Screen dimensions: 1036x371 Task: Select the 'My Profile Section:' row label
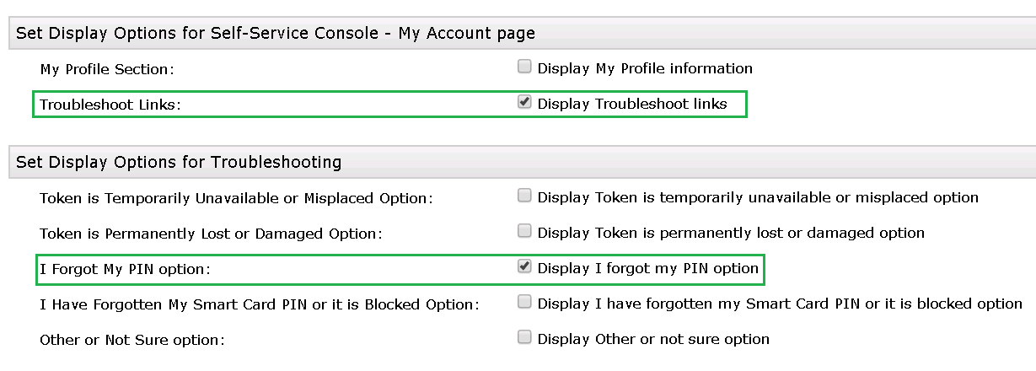(106, 69)
